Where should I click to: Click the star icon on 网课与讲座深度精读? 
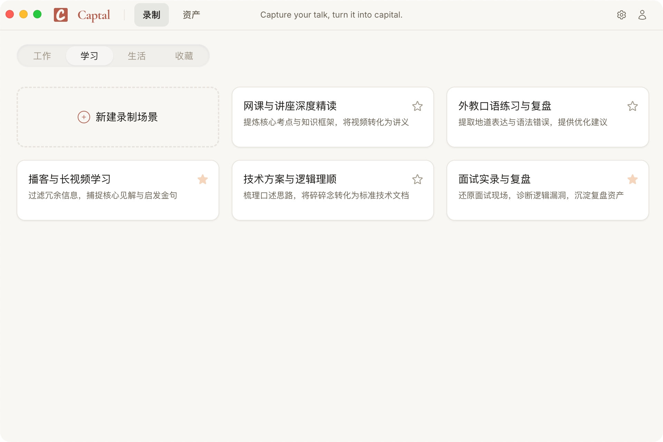417,106
